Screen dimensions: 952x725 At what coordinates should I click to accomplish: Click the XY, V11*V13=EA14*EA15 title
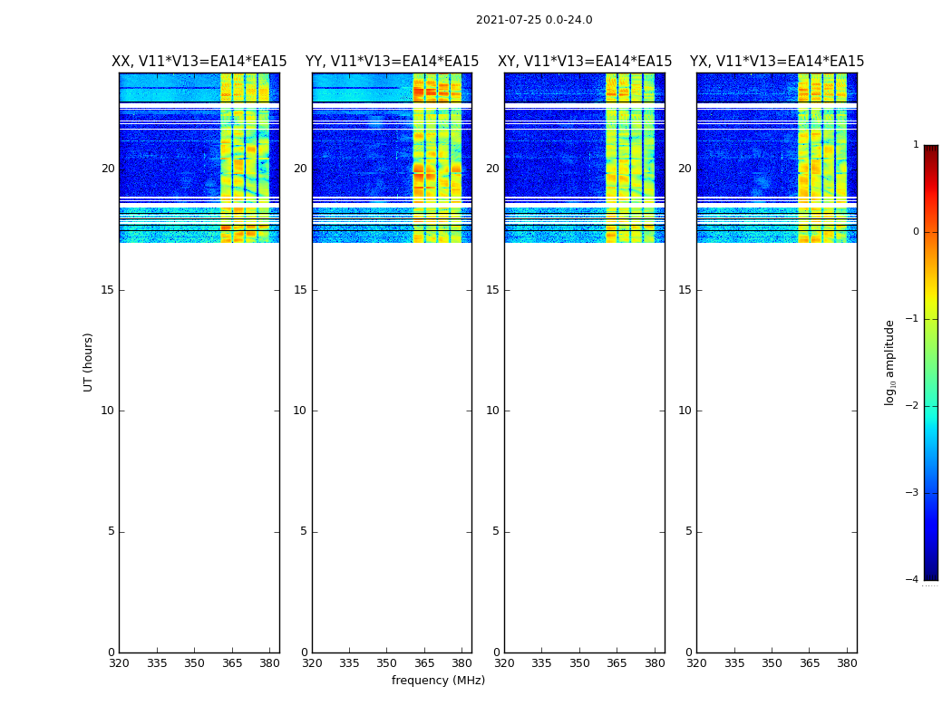[585, 62]
